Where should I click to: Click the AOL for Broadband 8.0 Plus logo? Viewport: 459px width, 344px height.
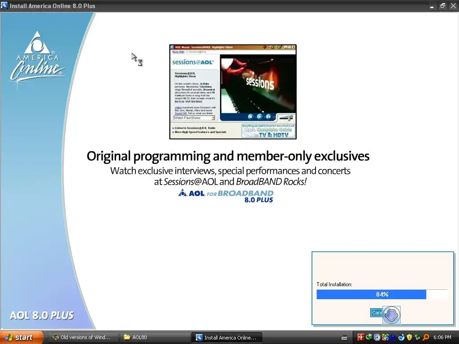coord(226,196)
